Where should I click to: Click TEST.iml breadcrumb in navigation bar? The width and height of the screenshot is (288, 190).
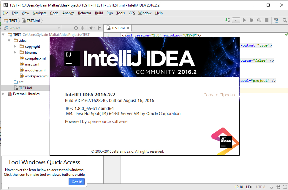tap(31, 20)
